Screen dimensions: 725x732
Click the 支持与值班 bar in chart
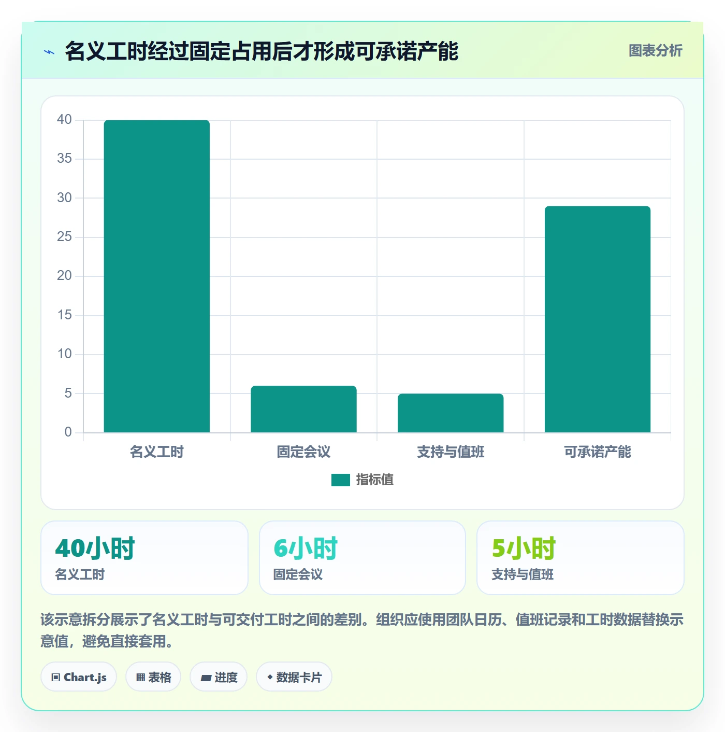click(x=451, y=413)
